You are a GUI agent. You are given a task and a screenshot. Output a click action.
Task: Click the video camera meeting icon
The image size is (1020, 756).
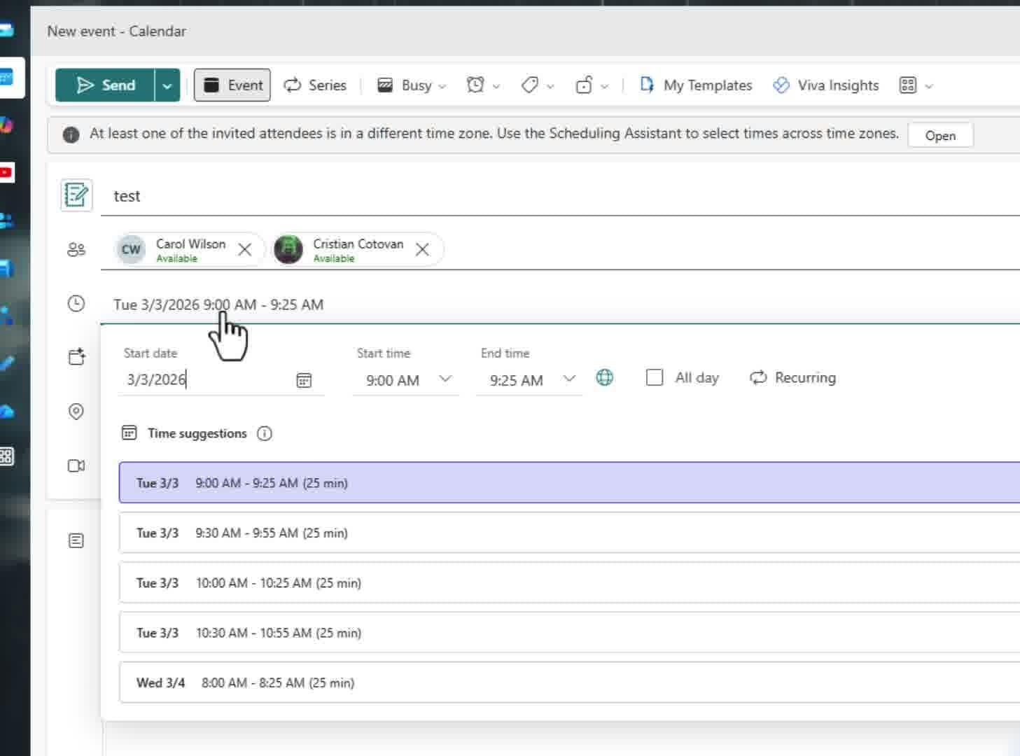(76, 465)
